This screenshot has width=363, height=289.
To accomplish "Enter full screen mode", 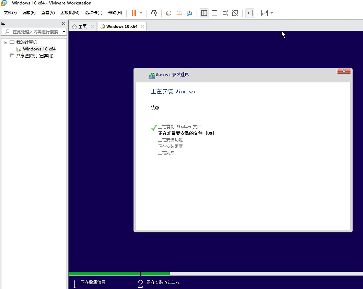I will coord(225,13).
